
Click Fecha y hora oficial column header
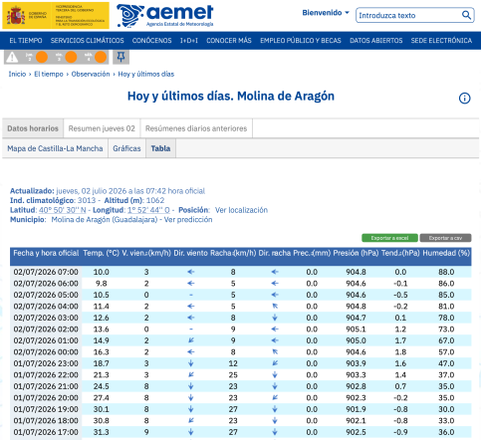coord(46,253)
